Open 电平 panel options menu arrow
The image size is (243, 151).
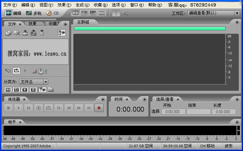(x=237, y=122)
